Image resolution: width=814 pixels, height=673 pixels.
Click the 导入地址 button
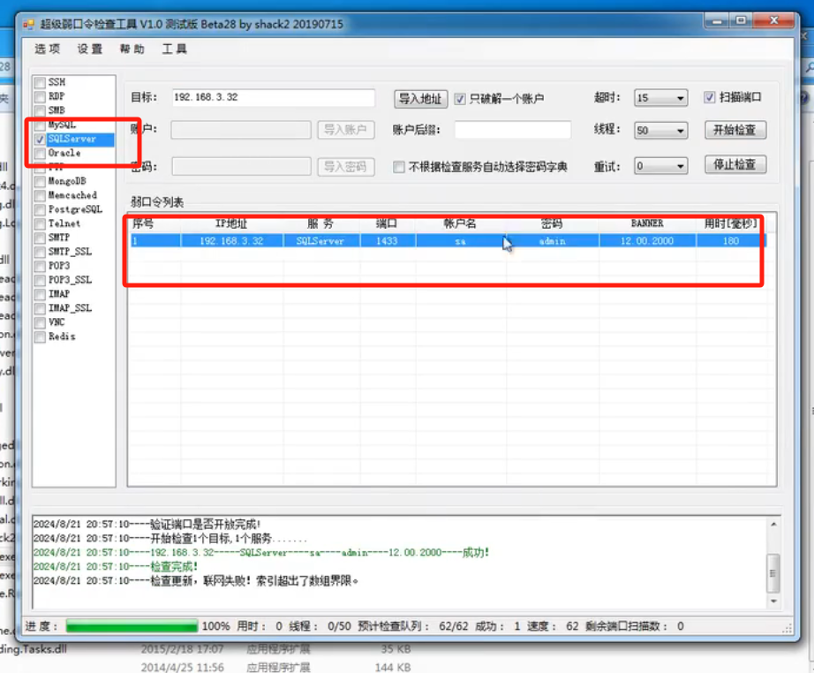(x=420, y=99)
